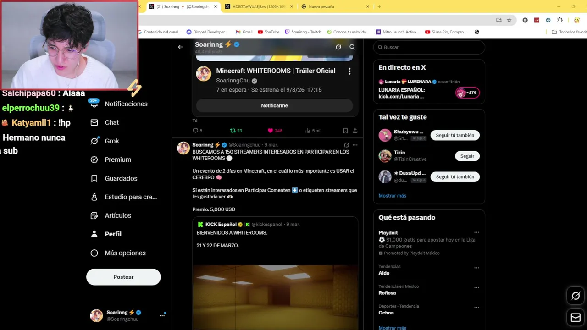Open Guardados in the sidebar
587x330 pixels.
click(x=114, y=178)
